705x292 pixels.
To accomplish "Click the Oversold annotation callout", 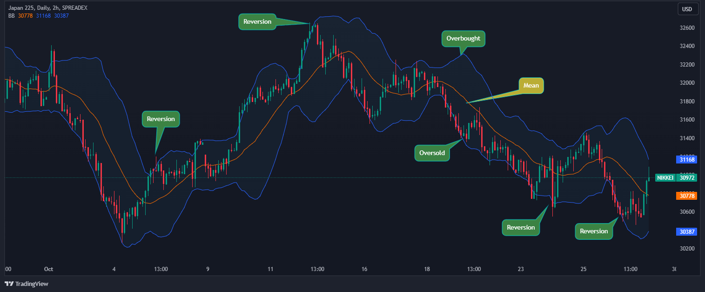I will click(x=432, y=153).
